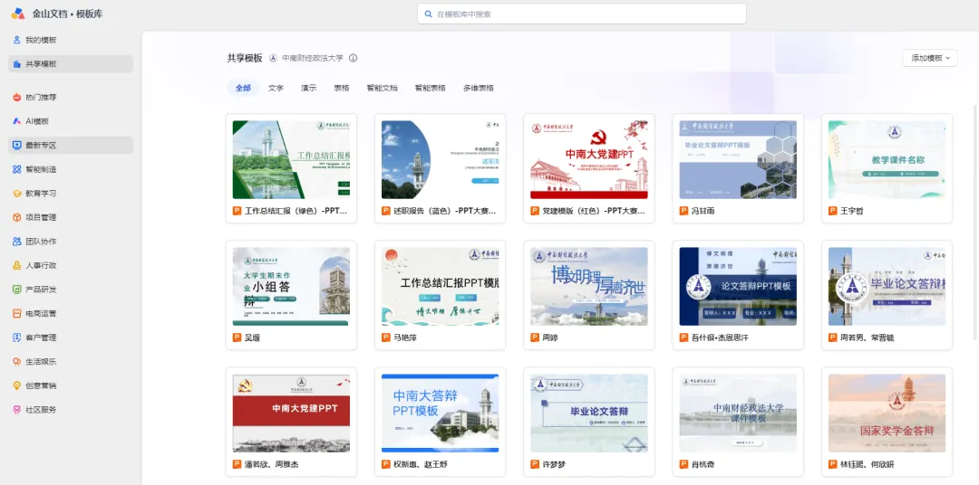
Task: Open 潘若欣、周雅杰's 中南大党建PPT thumbnail
Action: click(291, 413)
